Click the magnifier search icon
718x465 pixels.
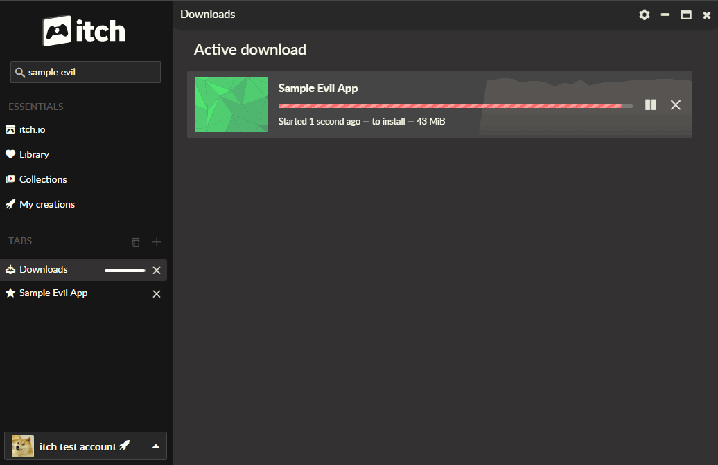coord(20,72)
